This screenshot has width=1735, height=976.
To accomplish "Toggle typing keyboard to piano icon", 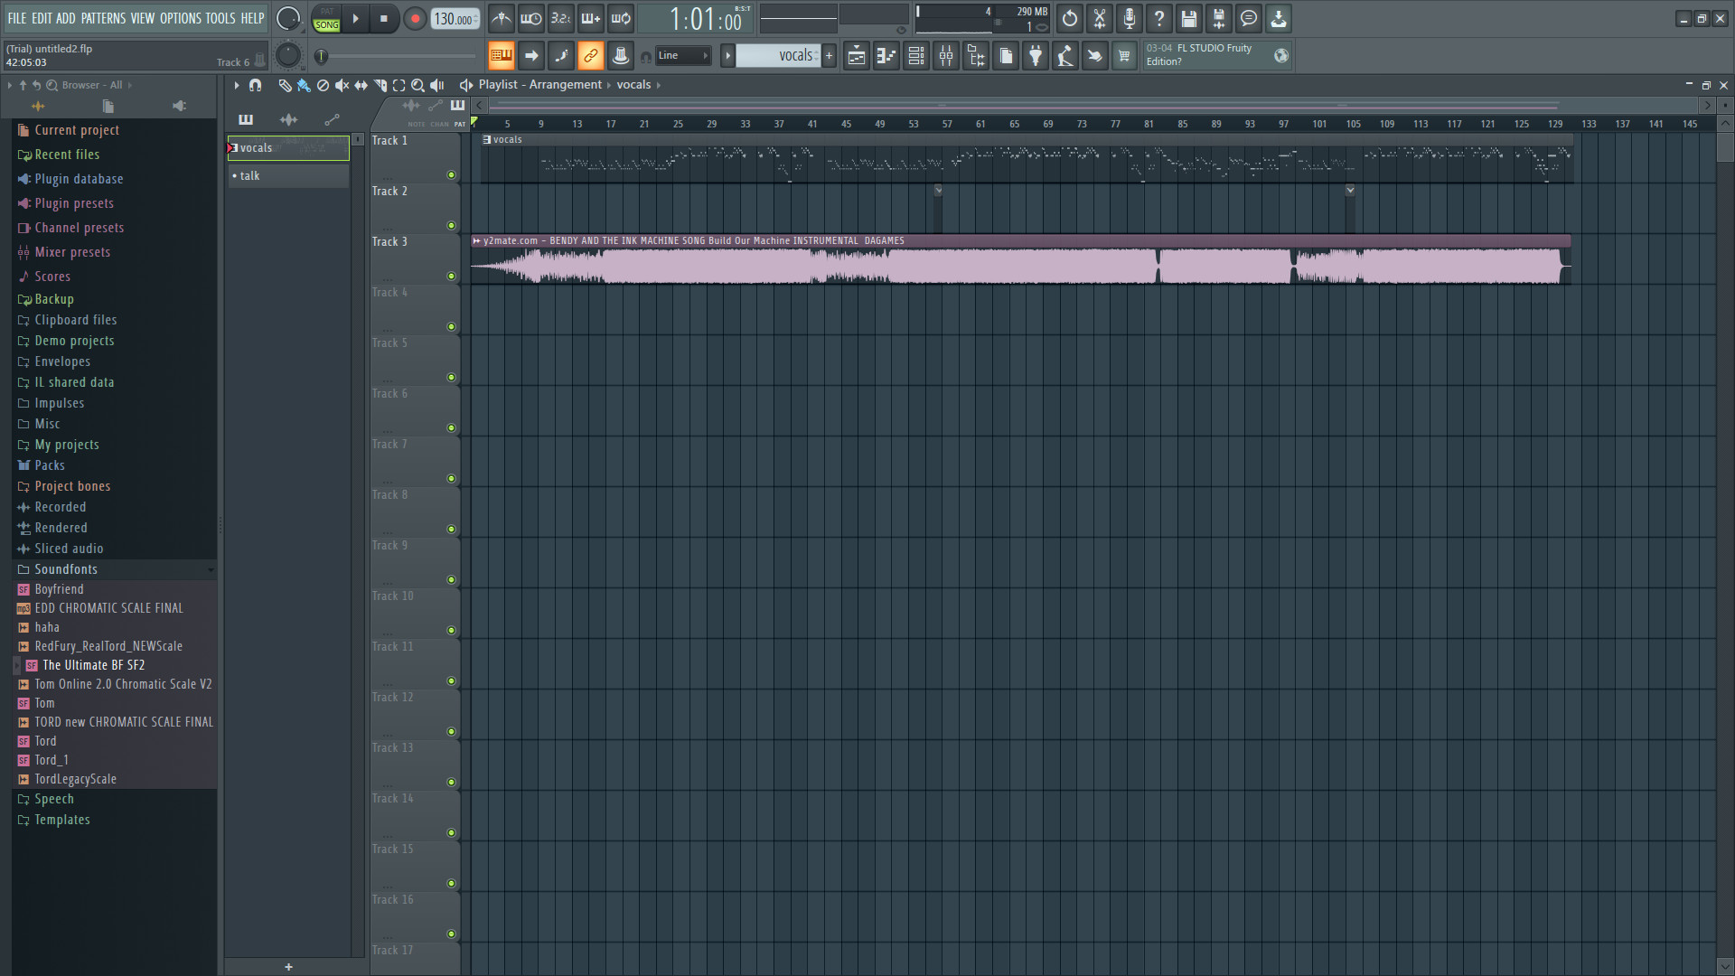I will click(x=501, y=55).
